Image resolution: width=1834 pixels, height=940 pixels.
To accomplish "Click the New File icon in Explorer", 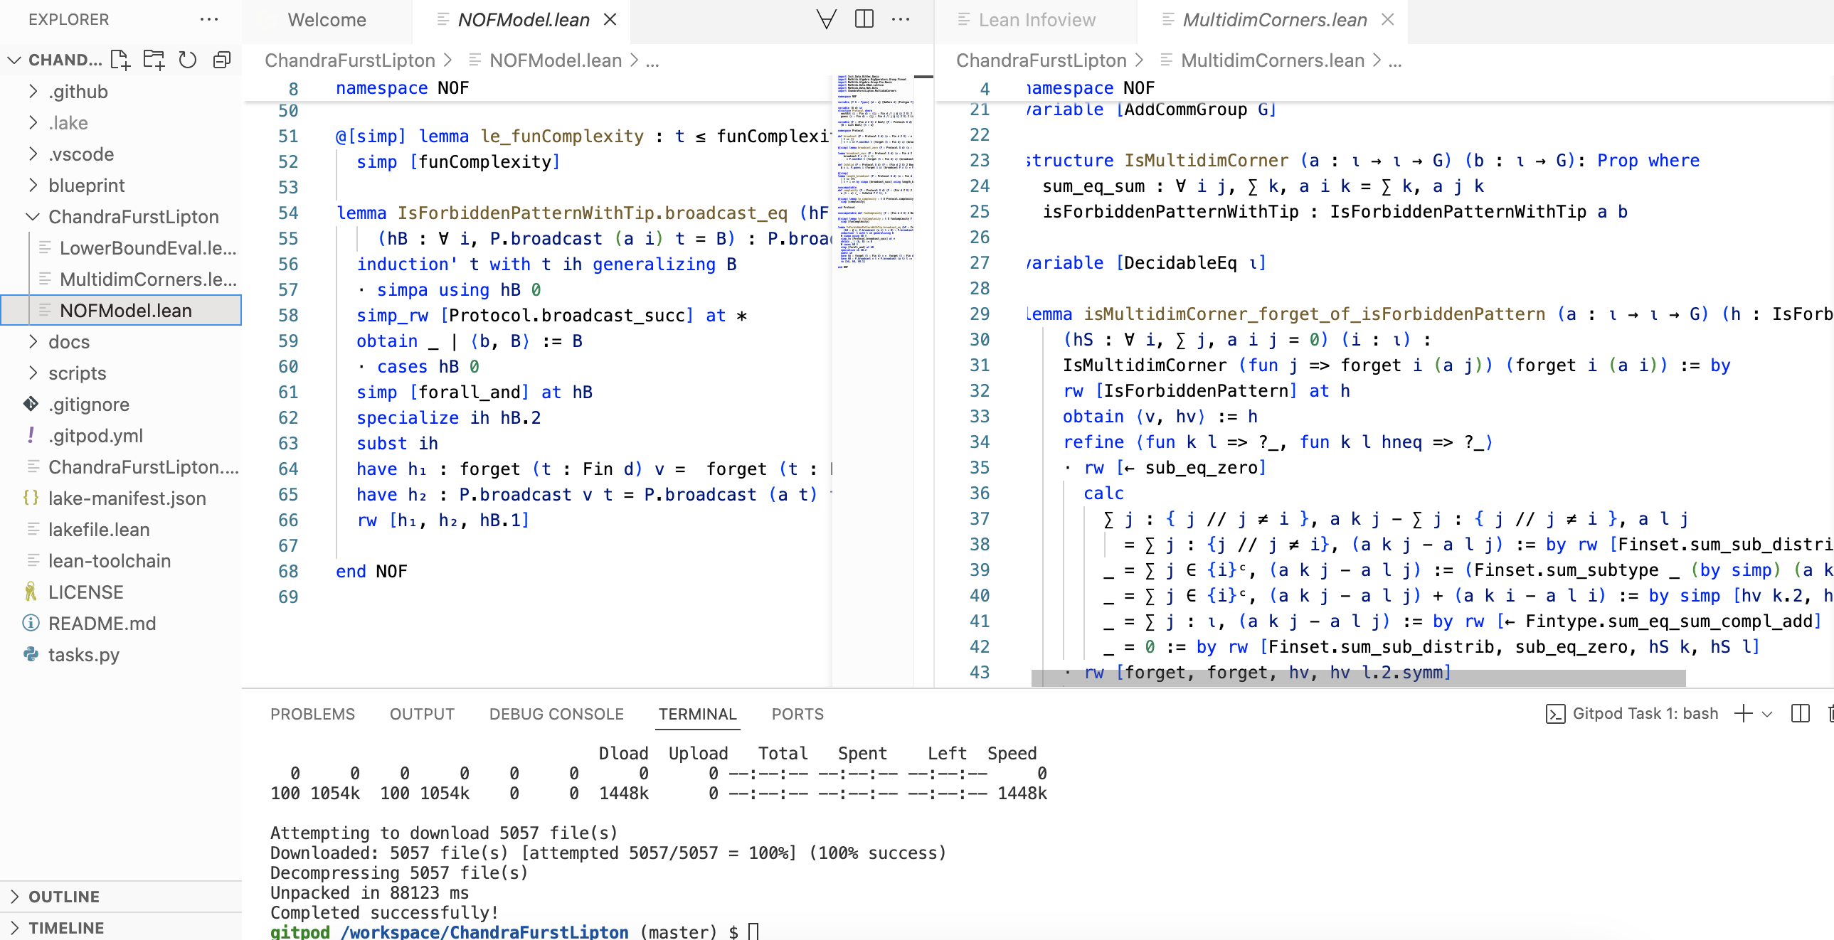I will pos(120,60).
